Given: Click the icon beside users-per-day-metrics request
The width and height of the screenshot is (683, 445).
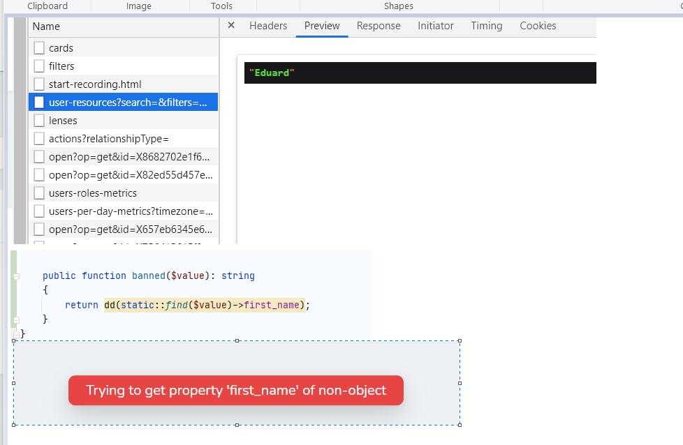Looking at the screenshot, I should (39, 211).
